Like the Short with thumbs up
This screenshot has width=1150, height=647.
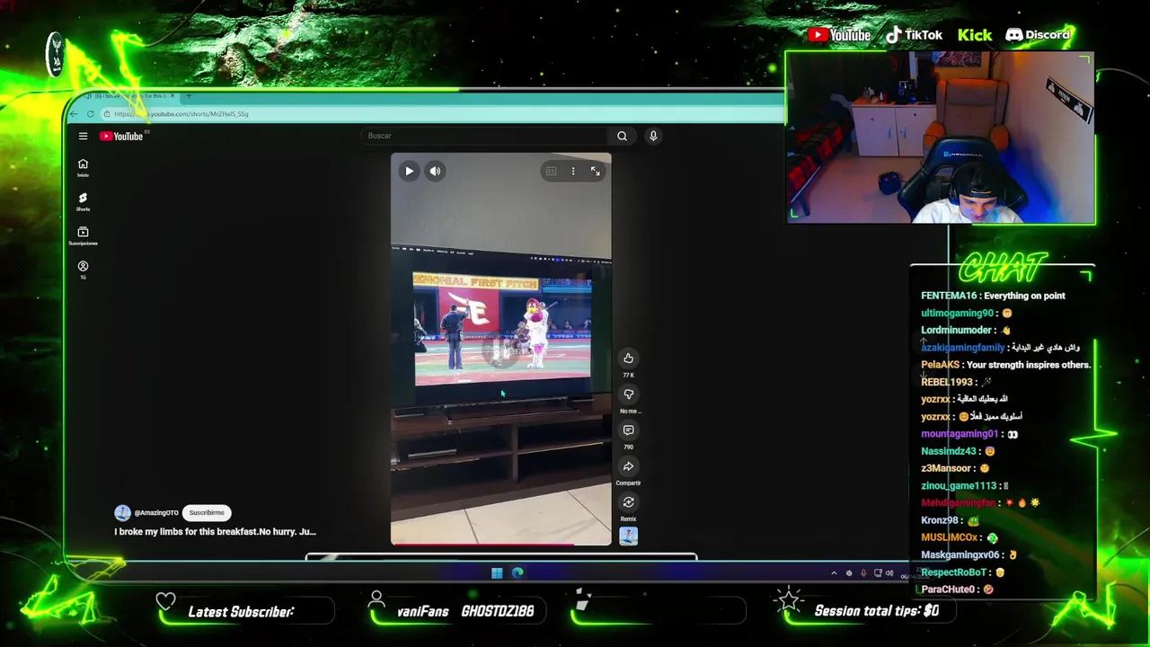click(x=628, y=359)
